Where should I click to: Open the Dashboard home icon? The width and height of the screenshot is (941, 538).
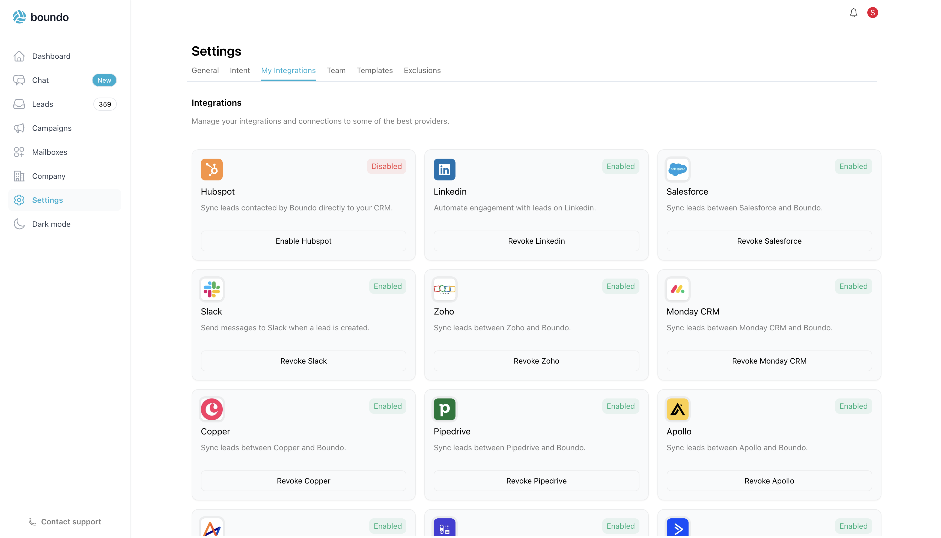(19, 56)
